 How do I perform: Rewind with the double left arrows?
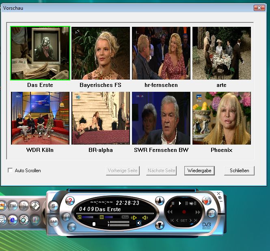click(170, 212)
